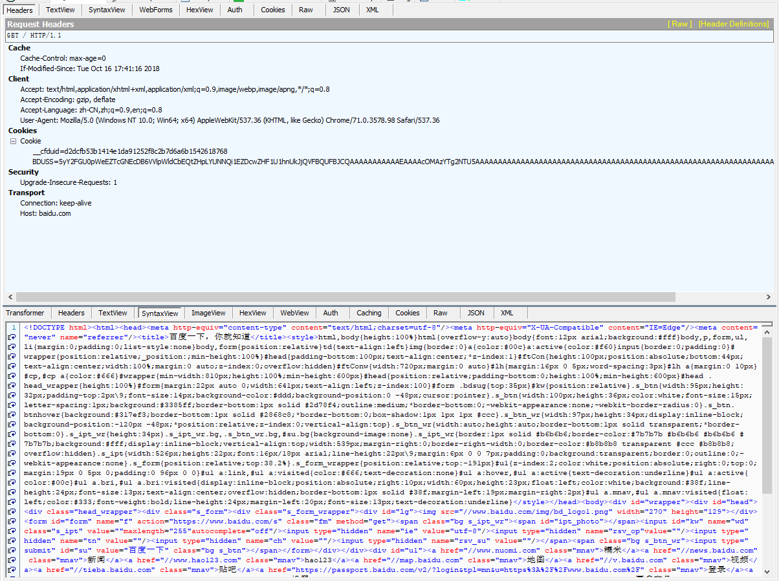Select the WebForms inspector tab
779x581 pixels.
click(x=156, y=10)
